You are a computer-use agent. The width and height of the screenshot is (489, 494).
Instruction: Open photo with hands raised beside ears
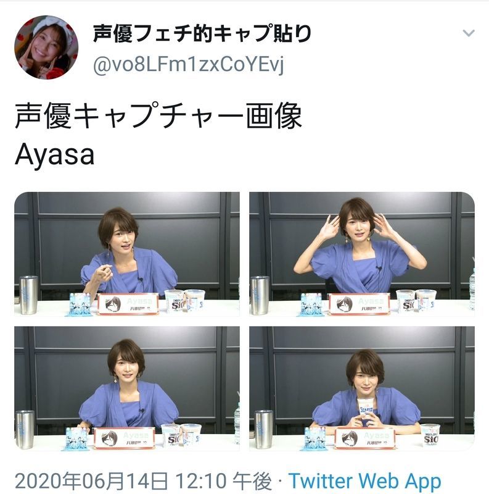click(362, 254)
